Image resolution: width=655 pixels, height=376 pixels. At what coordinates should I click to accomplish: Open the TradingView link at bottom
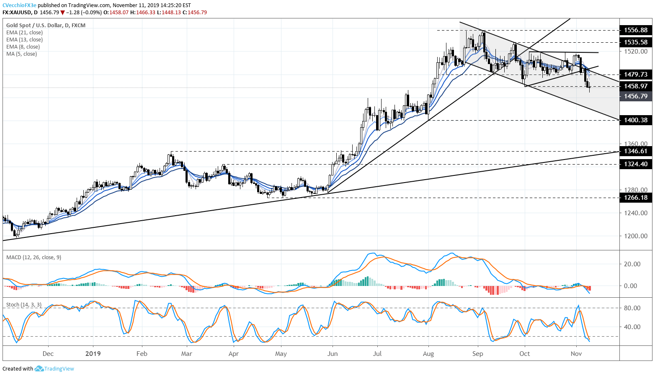pyautogui.click(x=59, y=369)
